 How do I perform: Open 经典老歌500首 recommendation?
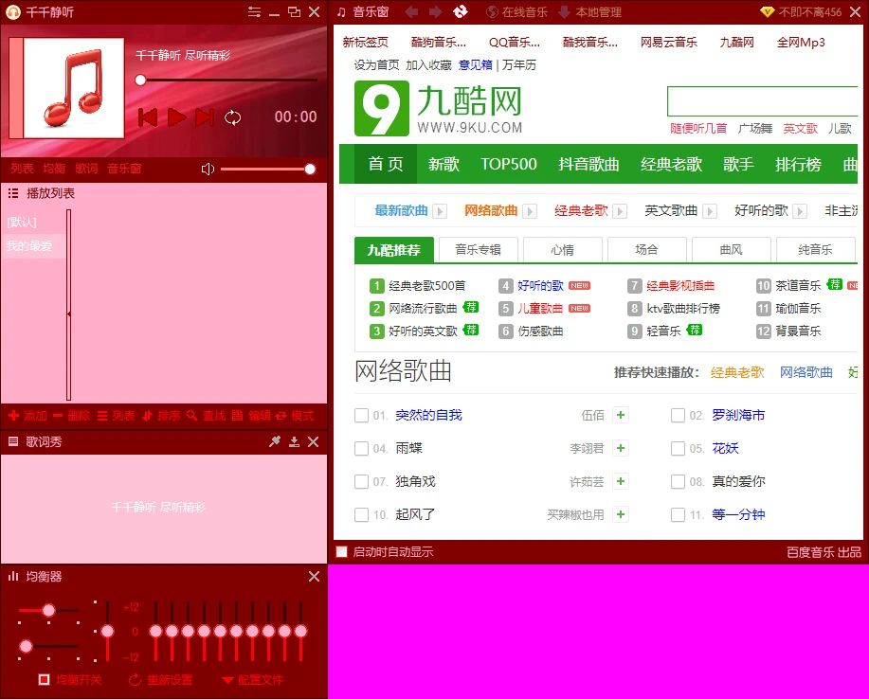coord(427,286)
